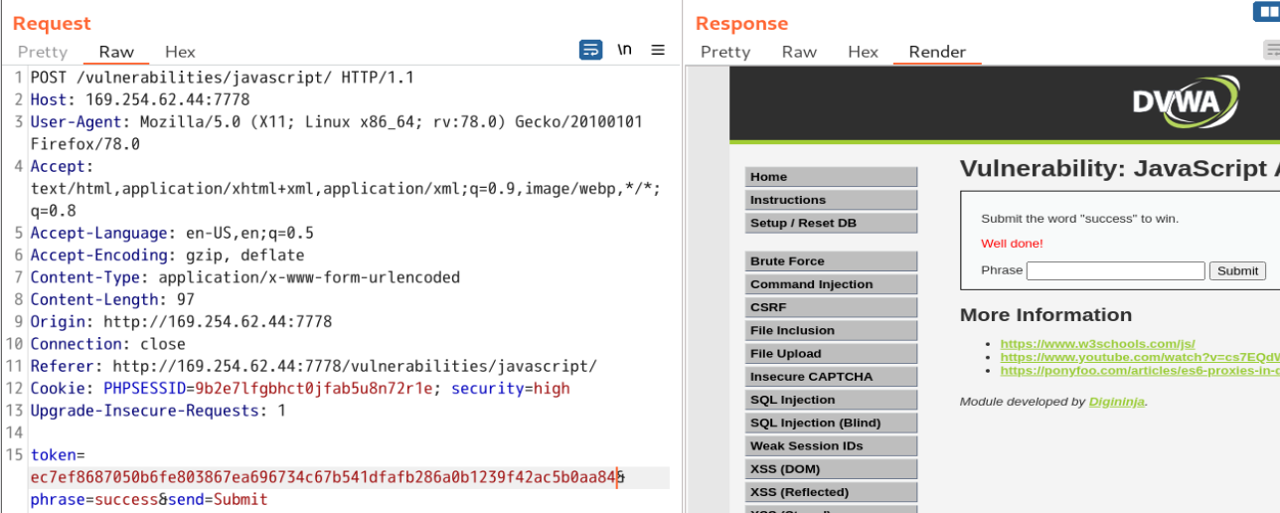Open the SQL Injection menu item
Viewport: 1280px width, 513px height.
pos(831,400)
